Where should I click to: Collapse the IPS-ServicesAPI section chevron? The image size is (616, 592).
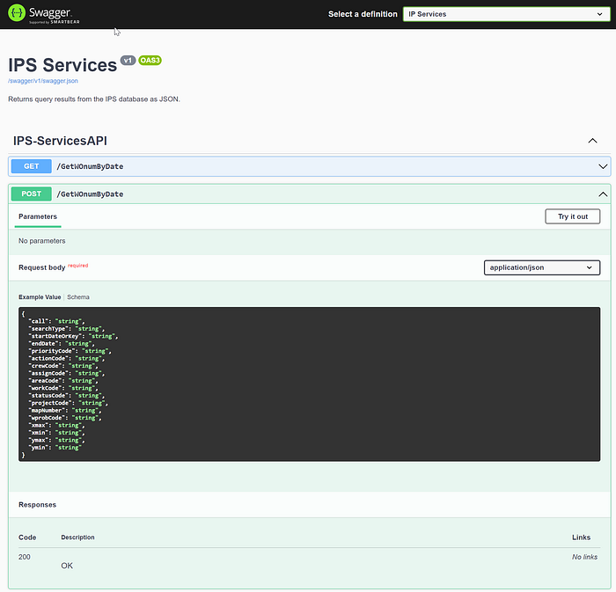click(592, 141)
